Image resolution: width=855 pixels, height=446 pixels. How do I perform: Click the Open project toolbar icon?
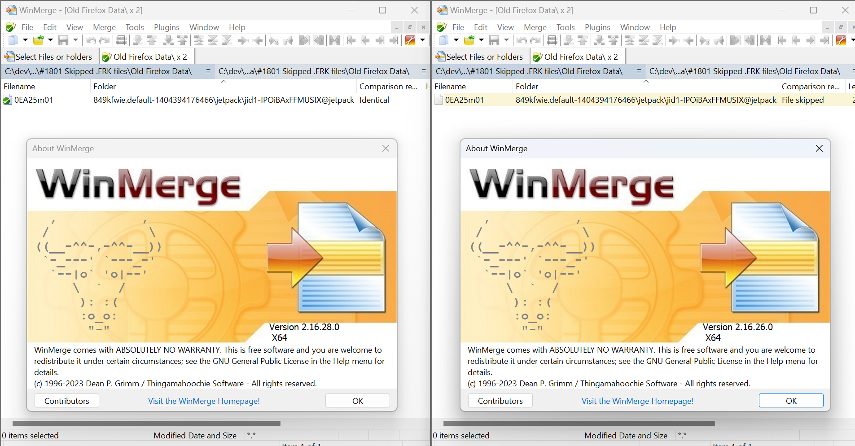tap(39, 40)
